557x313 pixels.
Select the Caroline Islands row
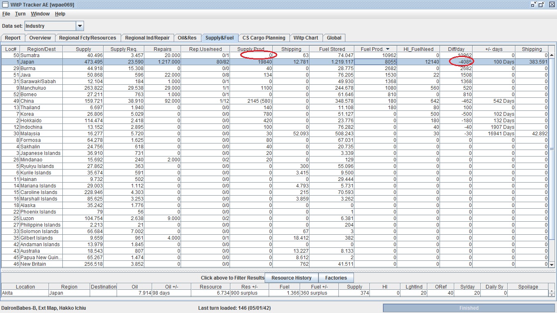coord(275,192)
